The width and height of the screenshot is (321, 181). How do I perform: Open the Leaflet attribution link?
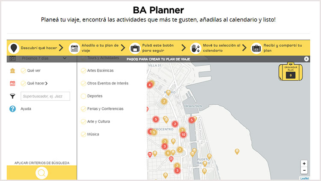tap(304, 178)
